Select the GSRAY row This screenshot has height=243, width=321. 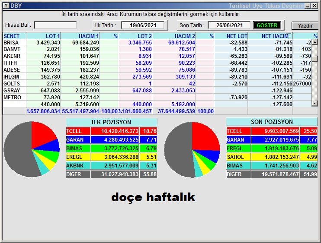coord(157,91)
